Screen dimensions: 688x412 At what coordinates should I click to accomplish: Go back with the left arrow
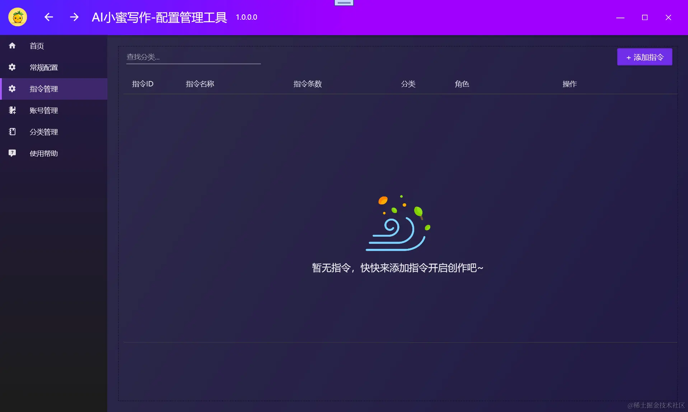tap(49, 17)
